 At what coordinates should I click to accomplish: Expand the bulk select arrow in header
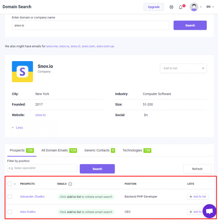15,184
